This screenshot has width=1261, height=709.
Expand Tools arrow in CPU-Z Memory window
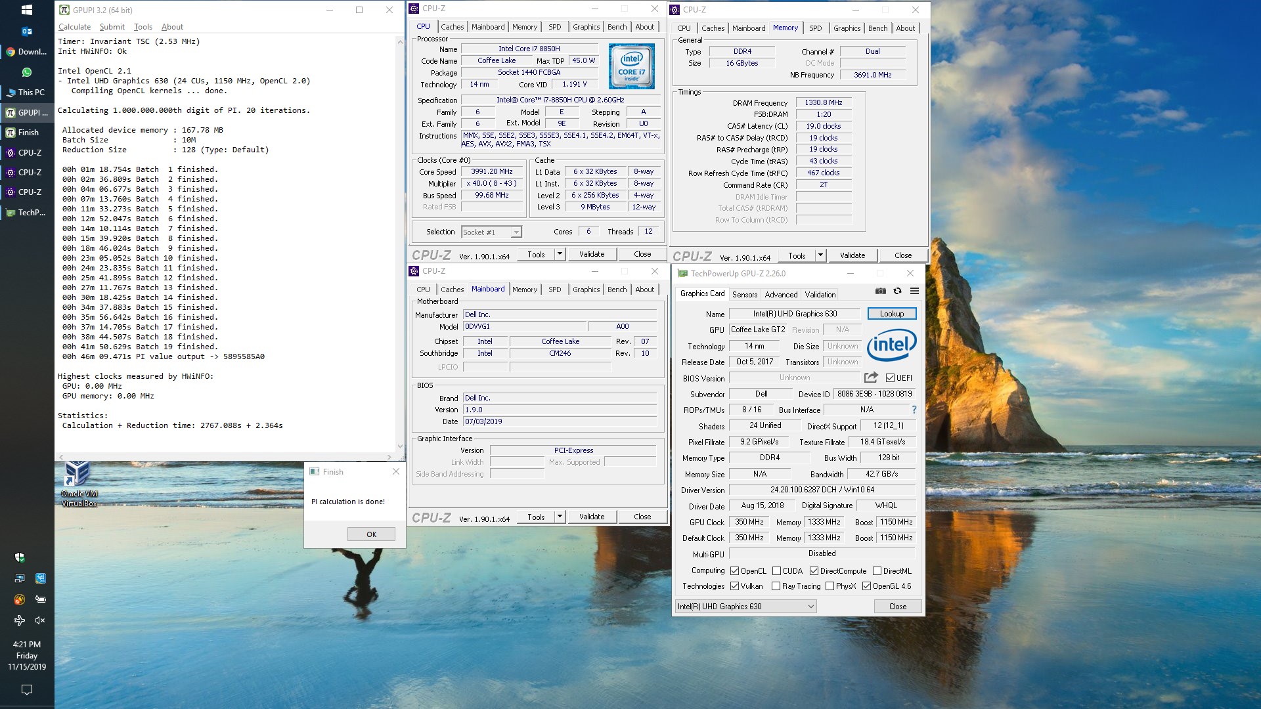pos(820,255)
